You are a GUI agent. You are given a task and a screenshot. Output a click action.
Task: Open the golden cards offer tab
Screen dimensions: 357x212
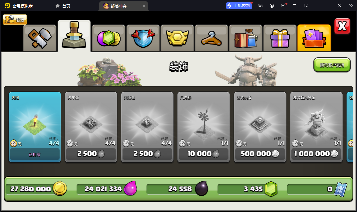click(314, 38)
